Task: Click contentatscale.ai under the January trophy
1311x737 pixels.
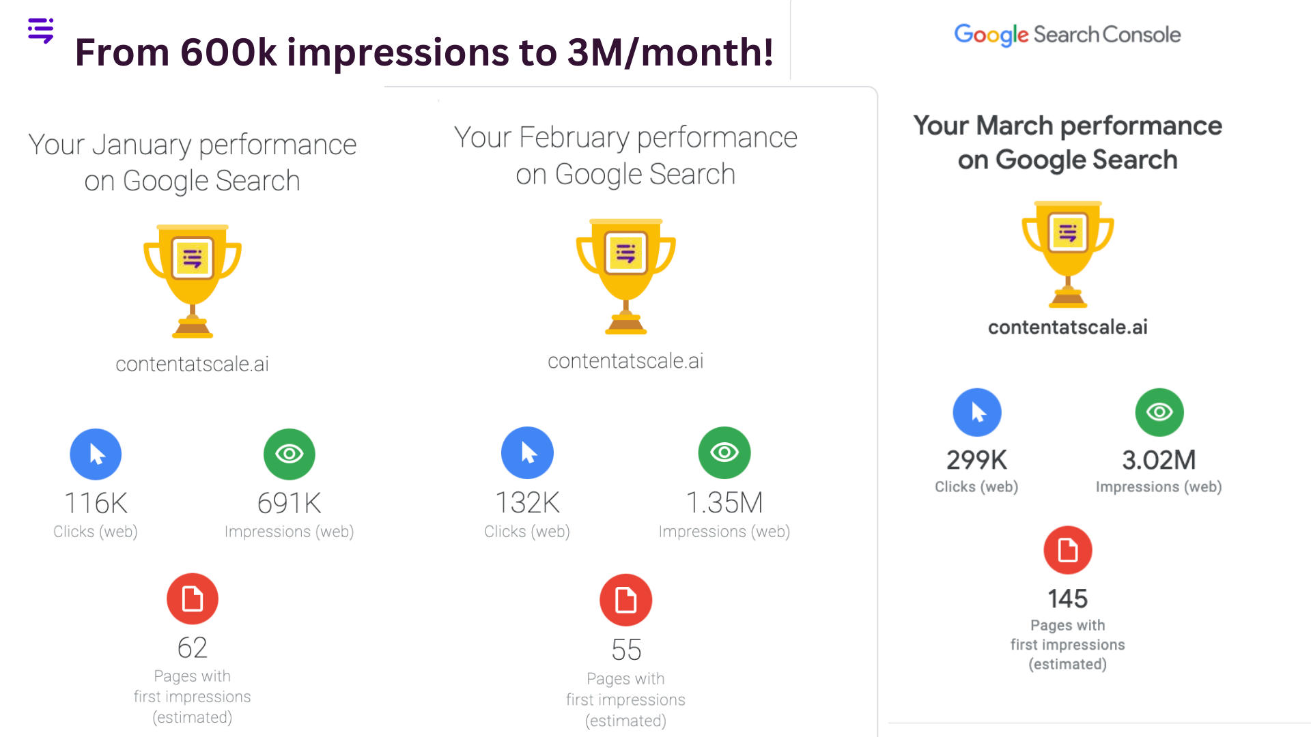Action: (x=193, y=364)
